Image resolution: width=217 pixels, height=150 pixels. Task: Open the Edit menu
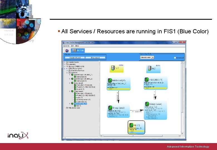72,46
